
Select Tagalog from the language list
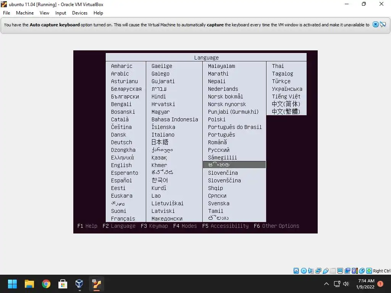coord(282,74)
